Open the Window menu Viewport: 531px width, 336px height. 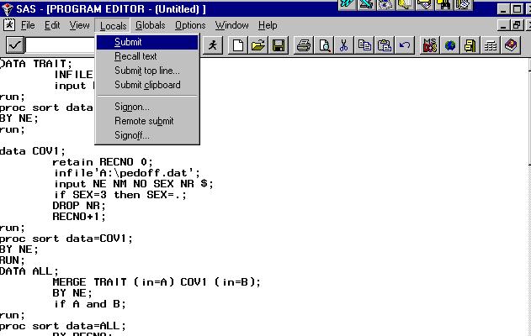pyautogui.click(x=231, y=25)
